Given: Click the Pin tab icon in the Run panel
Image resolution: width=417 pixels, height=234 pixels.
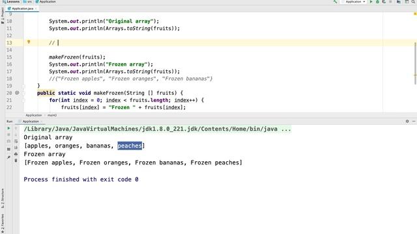Looking at the screenshot, I should 8,157.
